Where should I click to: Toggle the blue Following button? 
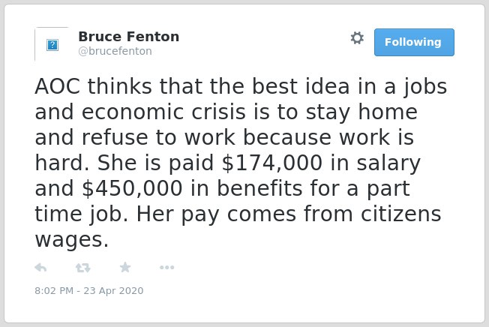click(414, 42)
